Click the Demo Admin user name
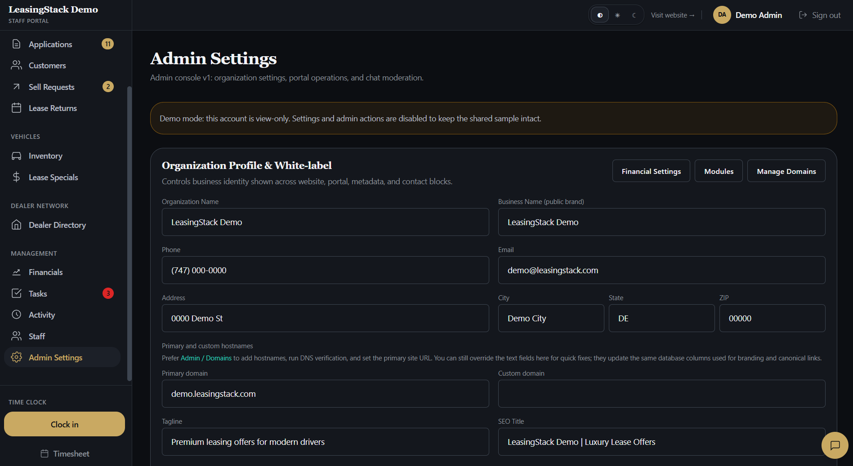 click(759, 15)
